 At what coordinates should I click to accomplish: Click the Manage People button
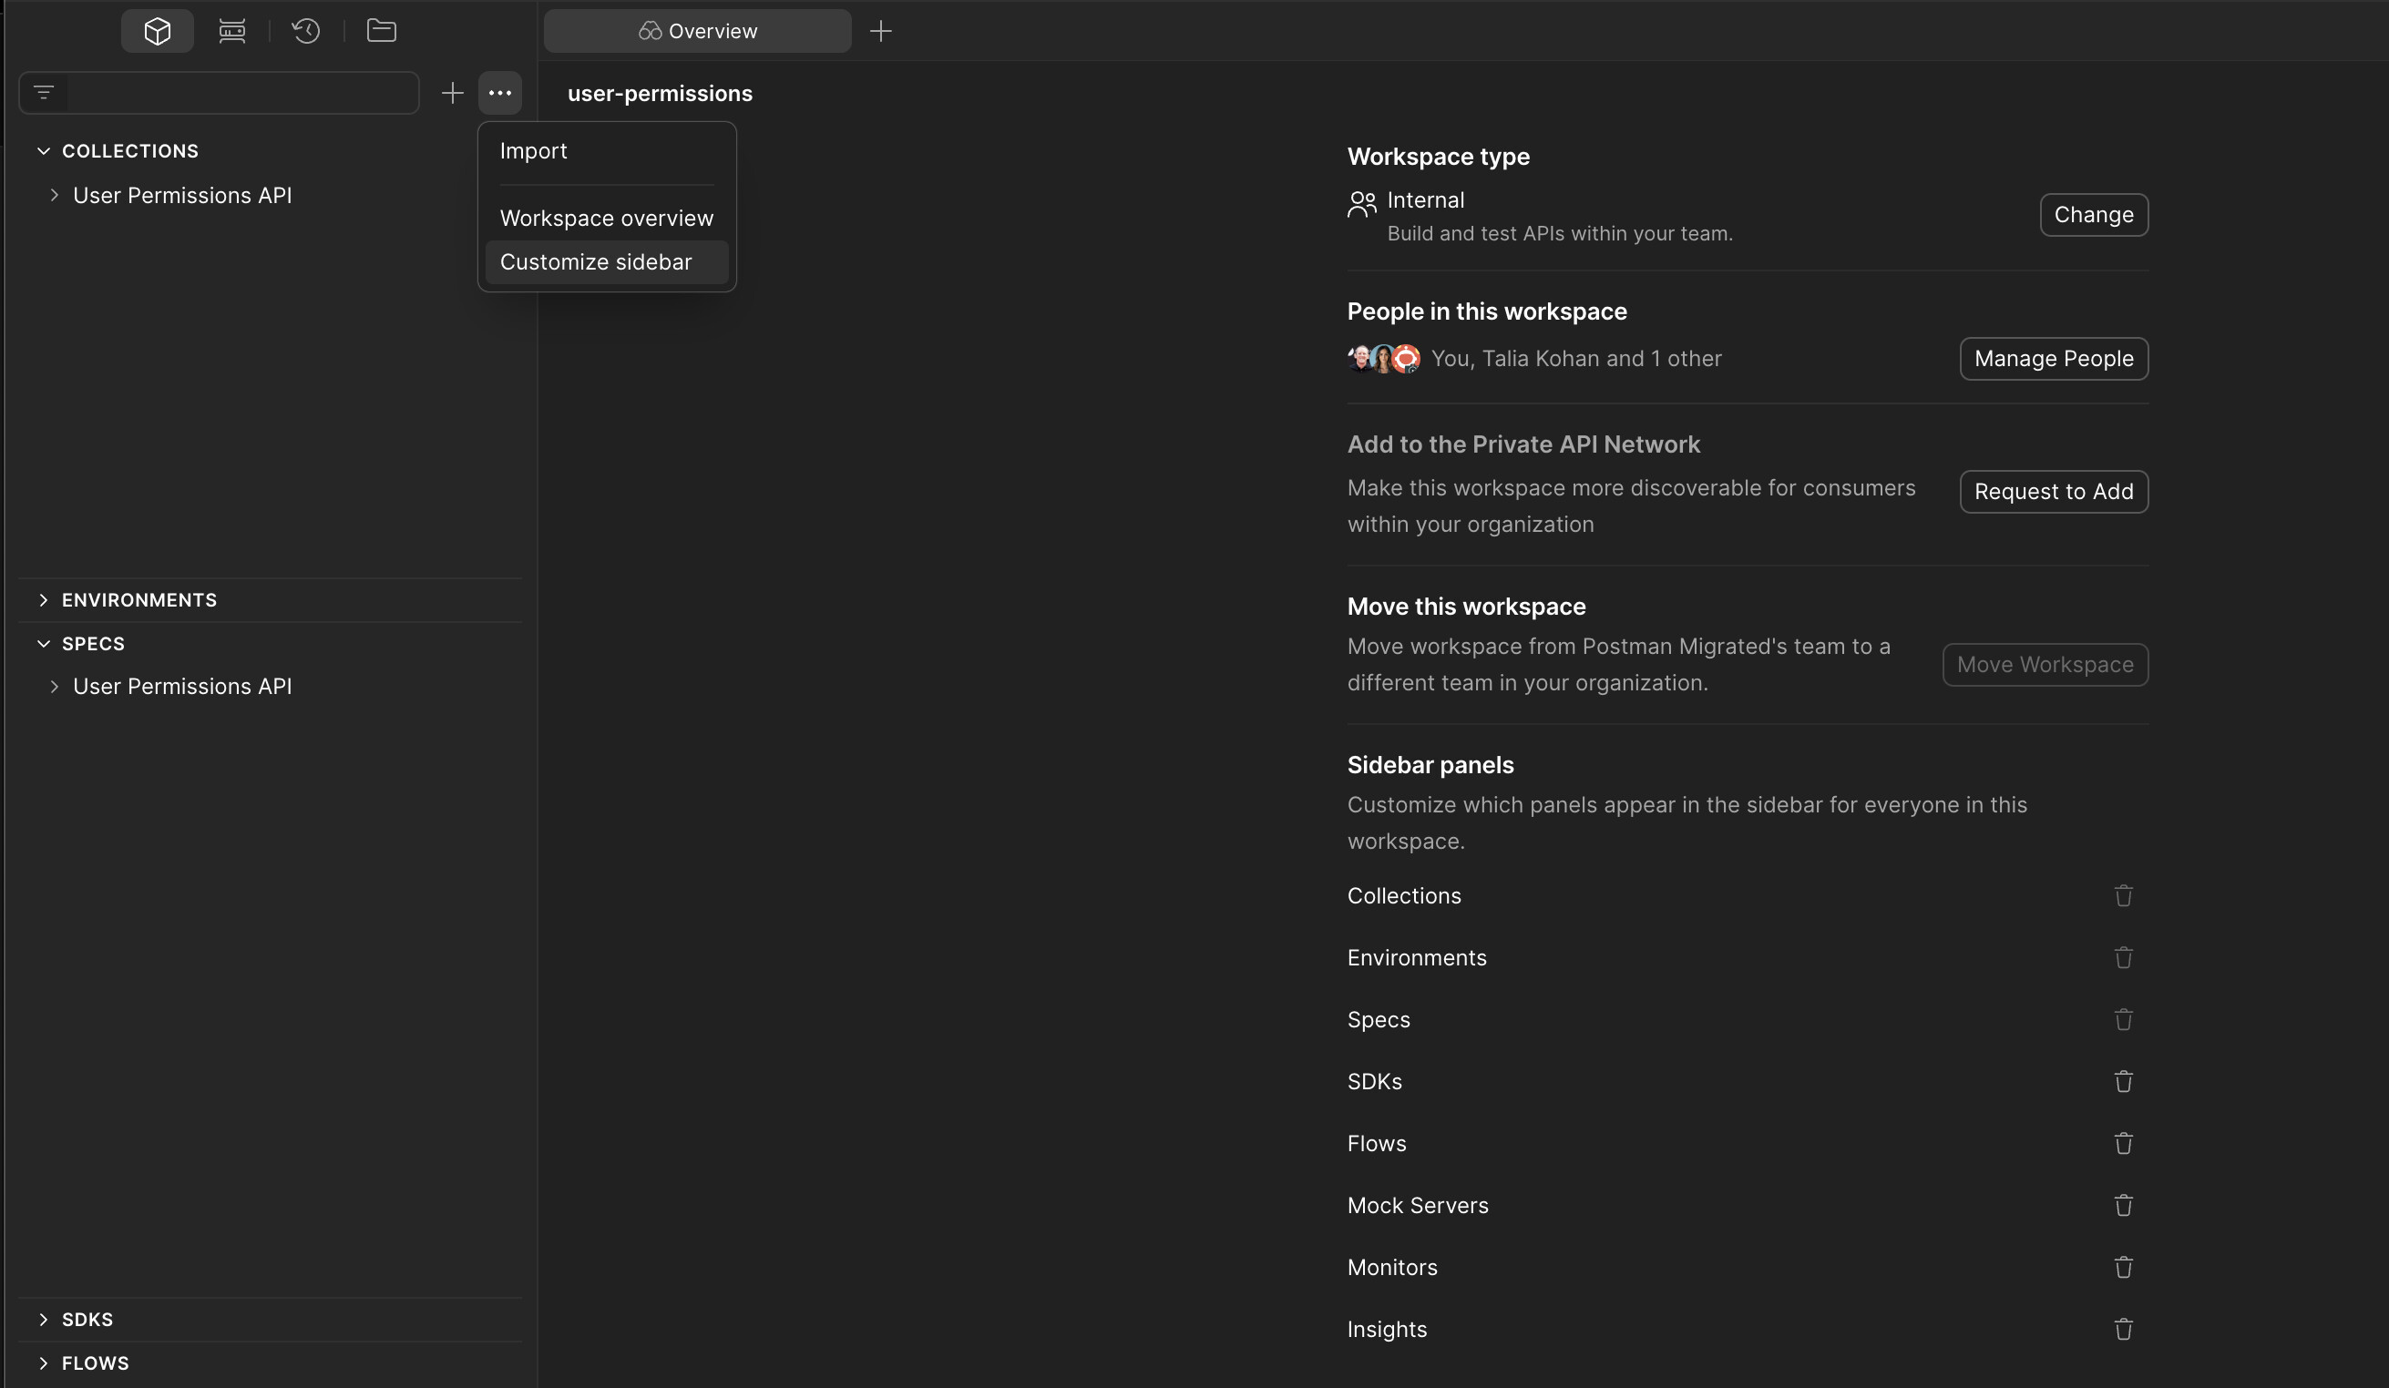point(2054,359)
